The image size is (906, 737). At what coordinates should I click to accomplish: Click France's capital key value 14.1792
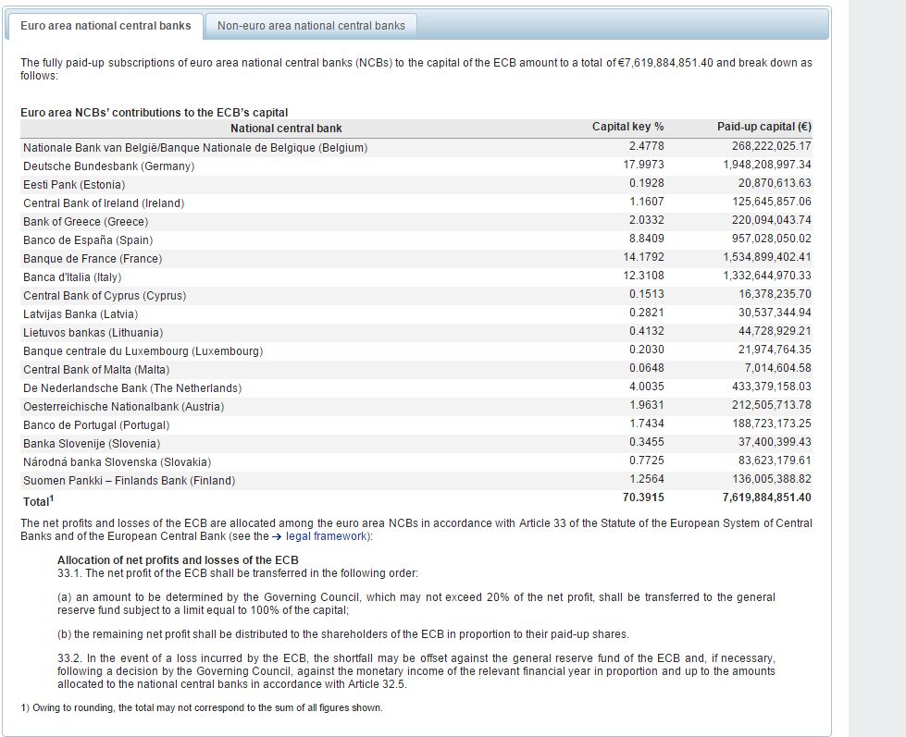[643, 257]
